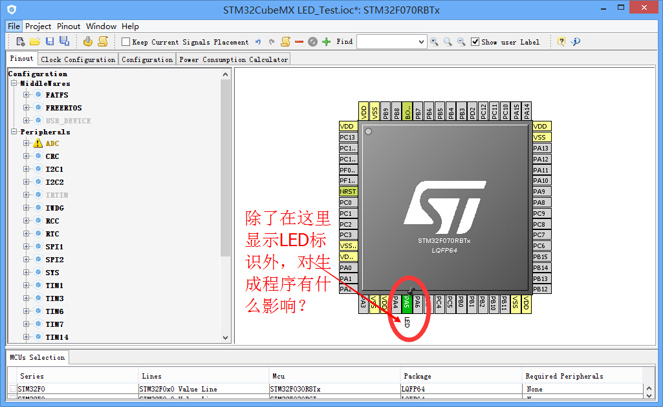Select the SPI2 peripheral item

tap(54, 259)
